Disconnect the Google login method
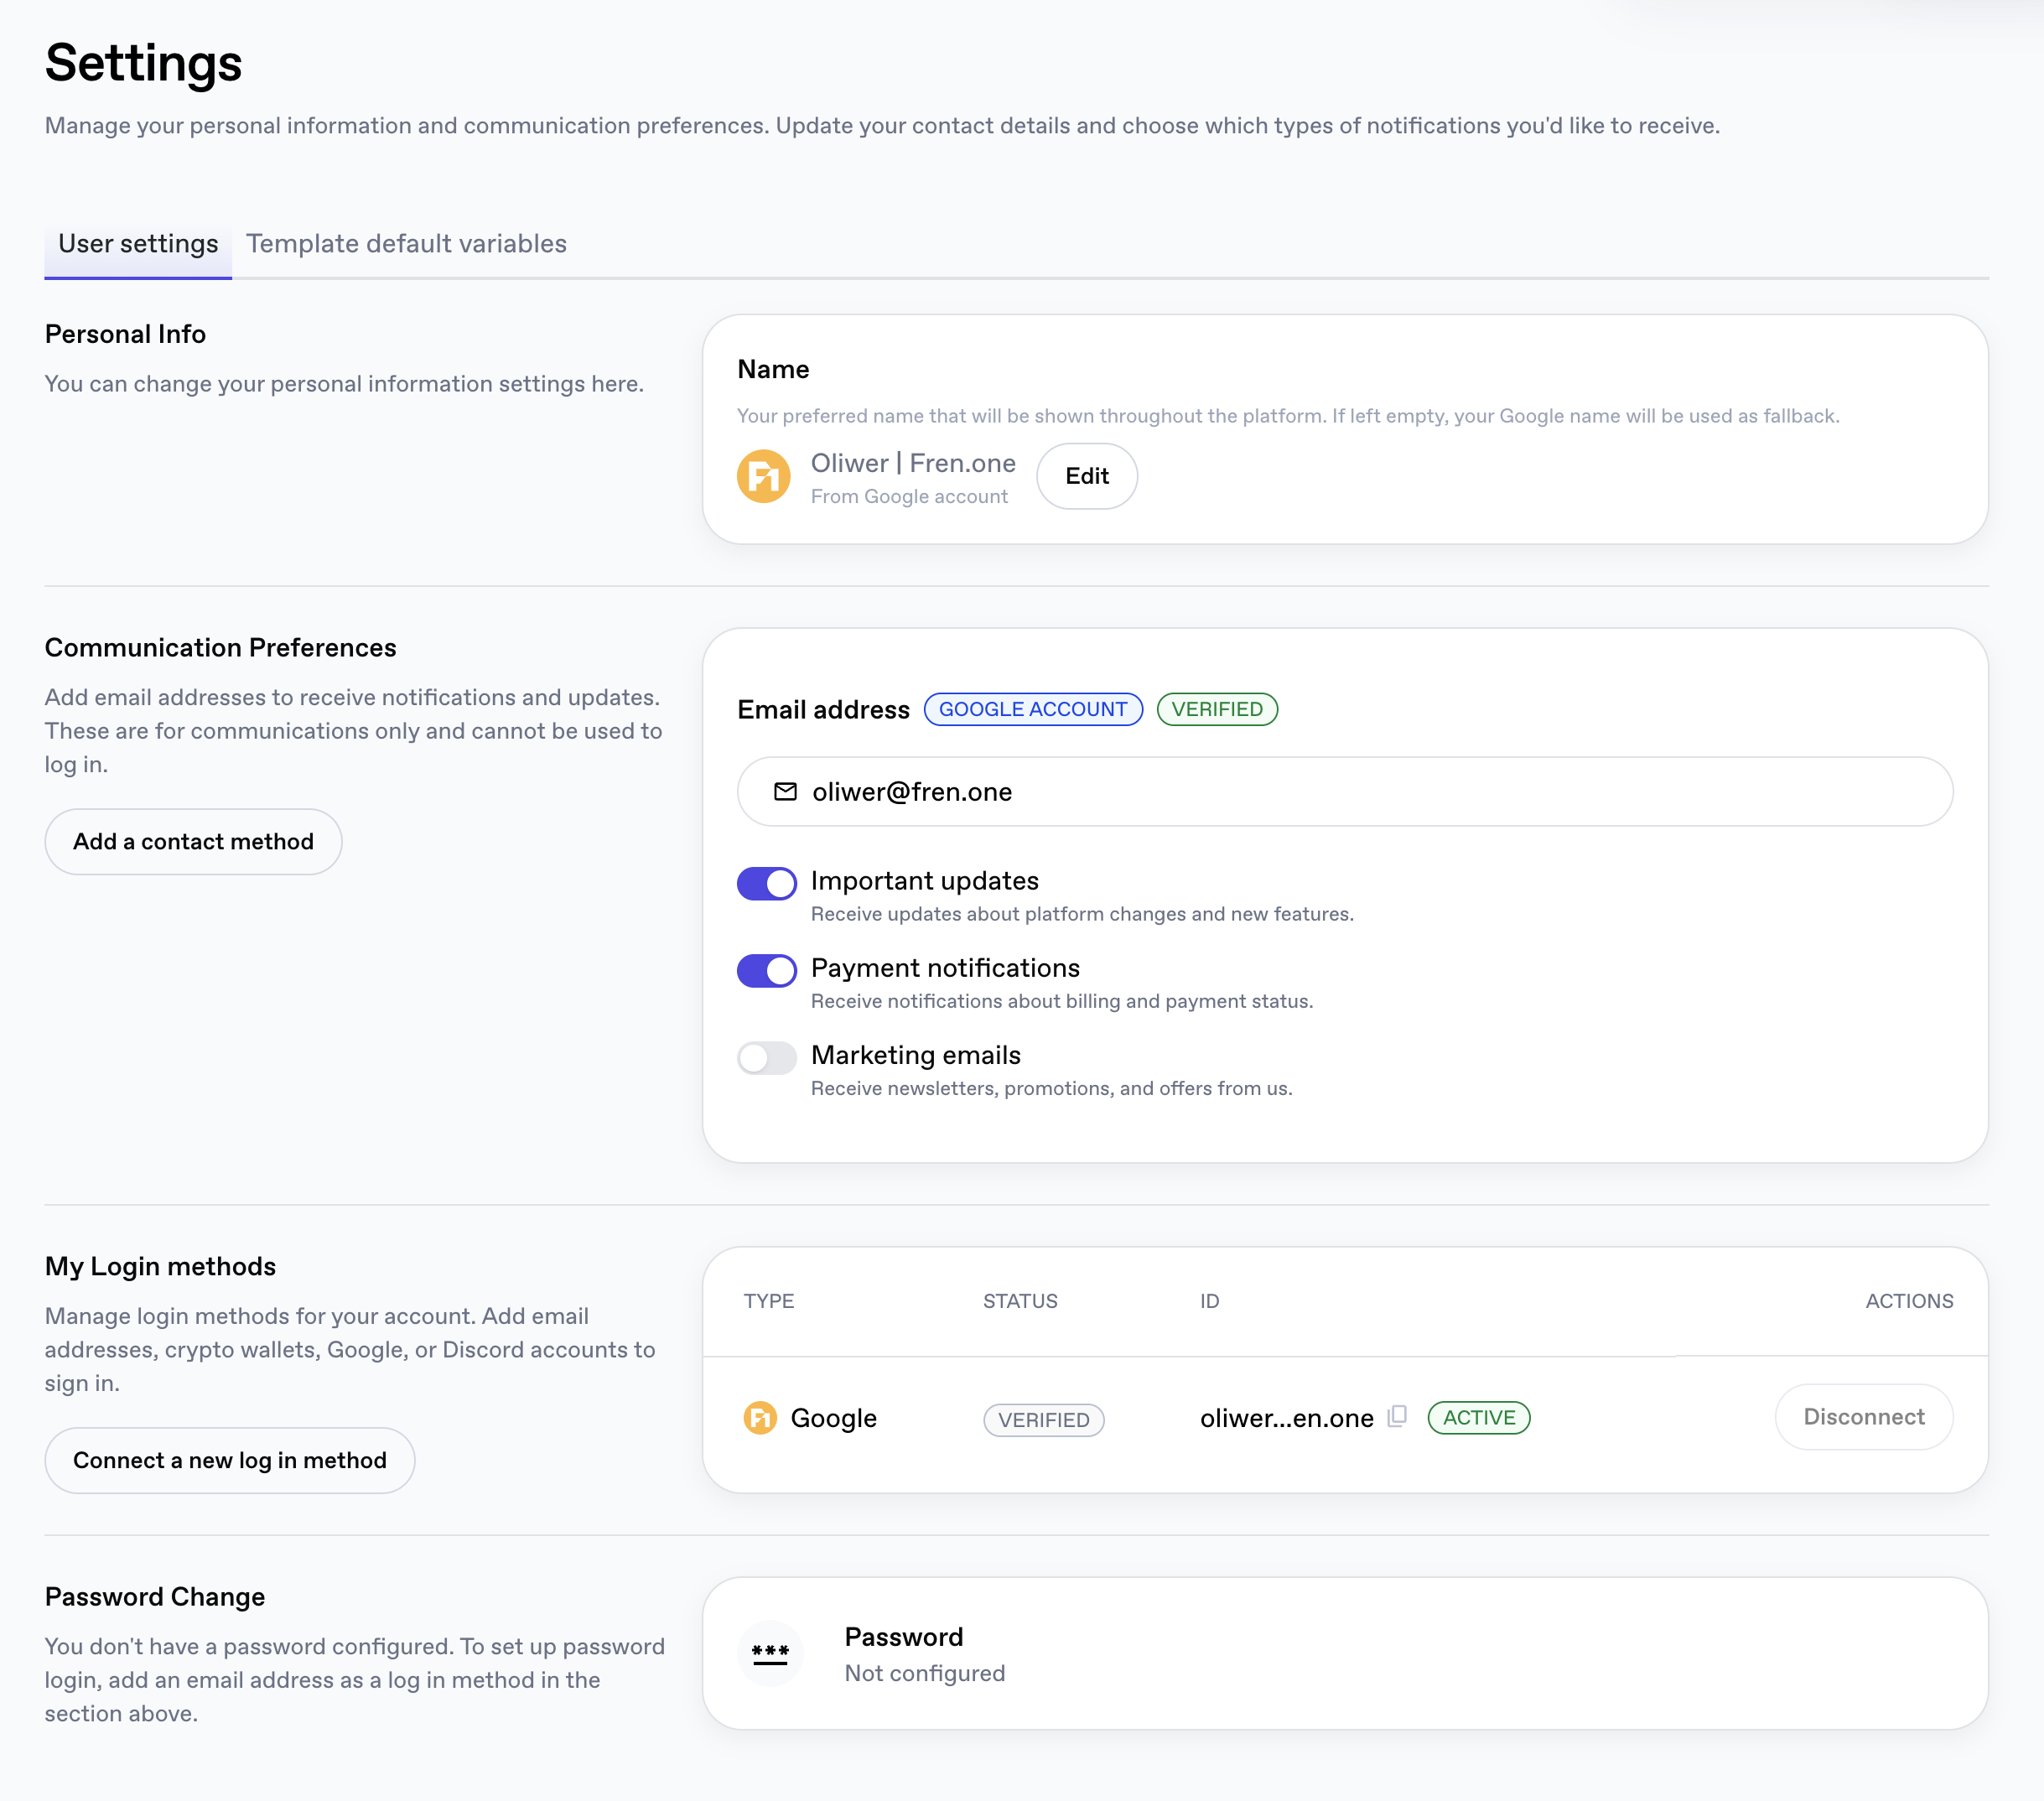 click(x=1863, y=1417)
